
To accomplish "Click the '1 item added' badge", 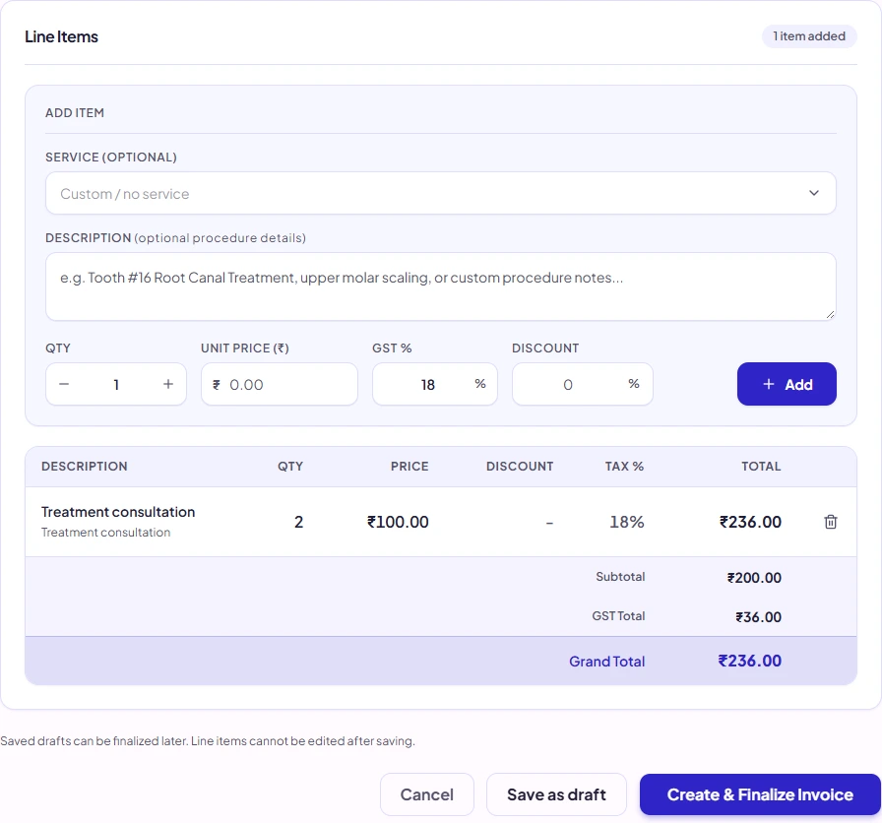I will click(809, 36).
